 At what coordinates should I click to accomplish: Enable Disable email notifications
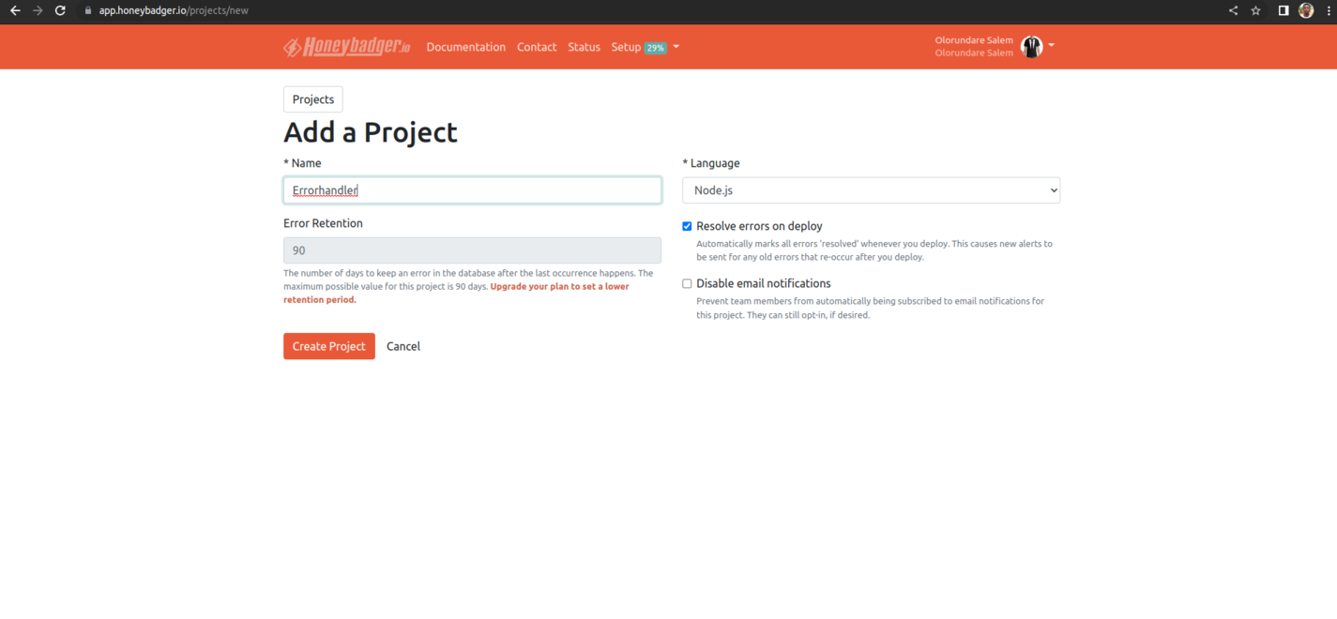coord(686,283)
